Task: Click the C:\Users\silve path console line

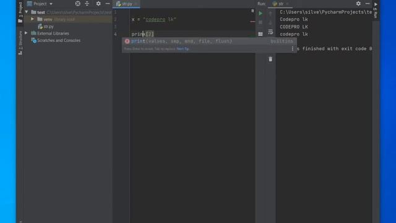Action: pyautogui.click(x=326, y=12)
